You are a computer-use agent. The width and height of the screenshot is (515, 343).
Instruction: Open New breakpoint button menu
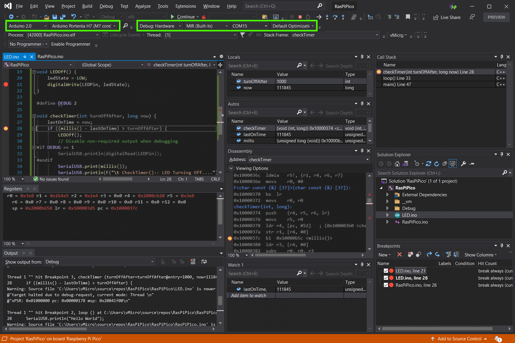pos(384,255)
